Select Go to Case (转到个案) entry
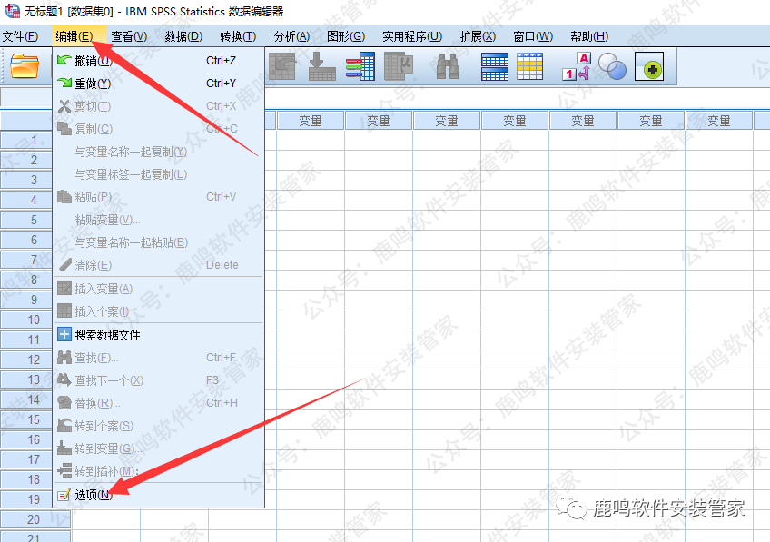Screen dimensions: 770x542 click(x=158, y=426)
